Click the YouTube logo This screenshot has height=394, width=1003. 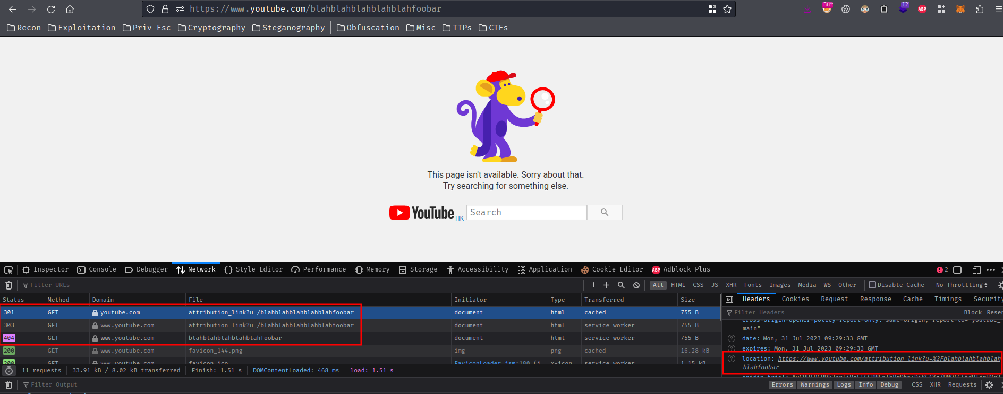tap(422, 213)
